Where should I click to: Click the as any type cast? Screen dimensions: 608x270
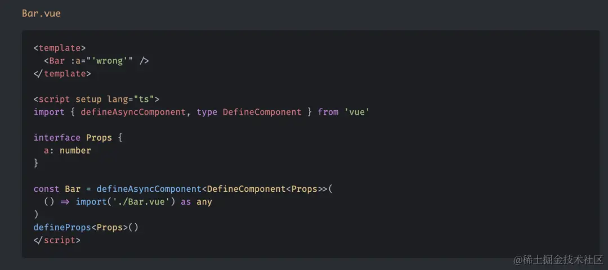pos(196,202)
